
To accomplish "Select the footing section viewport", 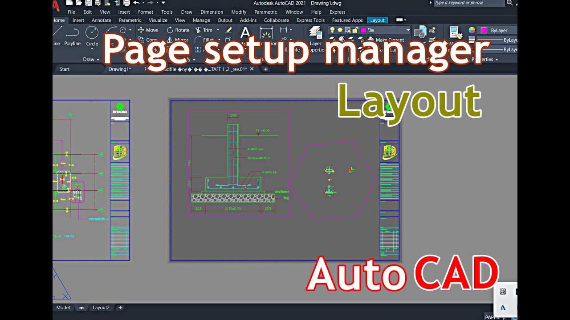I will point(239,164).
